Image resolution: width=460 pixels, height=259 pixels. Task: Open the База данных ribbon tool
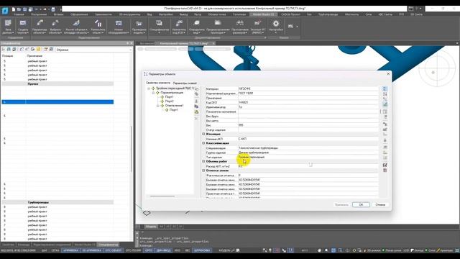pyautogui.click(x=8, y=27)
